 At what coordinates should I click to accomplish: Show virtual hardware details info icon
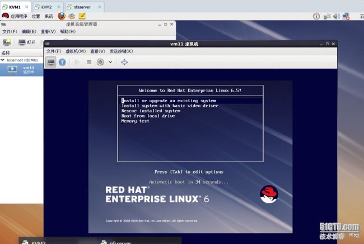62,62
